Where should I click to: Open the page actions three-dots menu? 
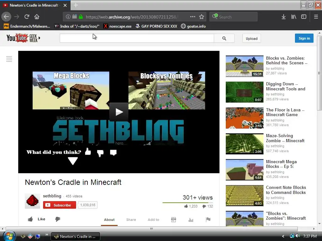[x=193, y=17]
